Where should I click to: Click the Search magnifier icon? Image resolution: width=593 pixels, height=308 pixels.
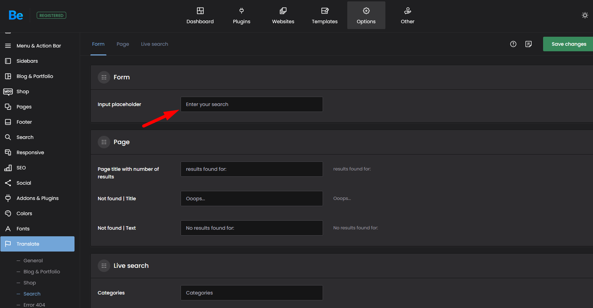click(x=8, y=137)
